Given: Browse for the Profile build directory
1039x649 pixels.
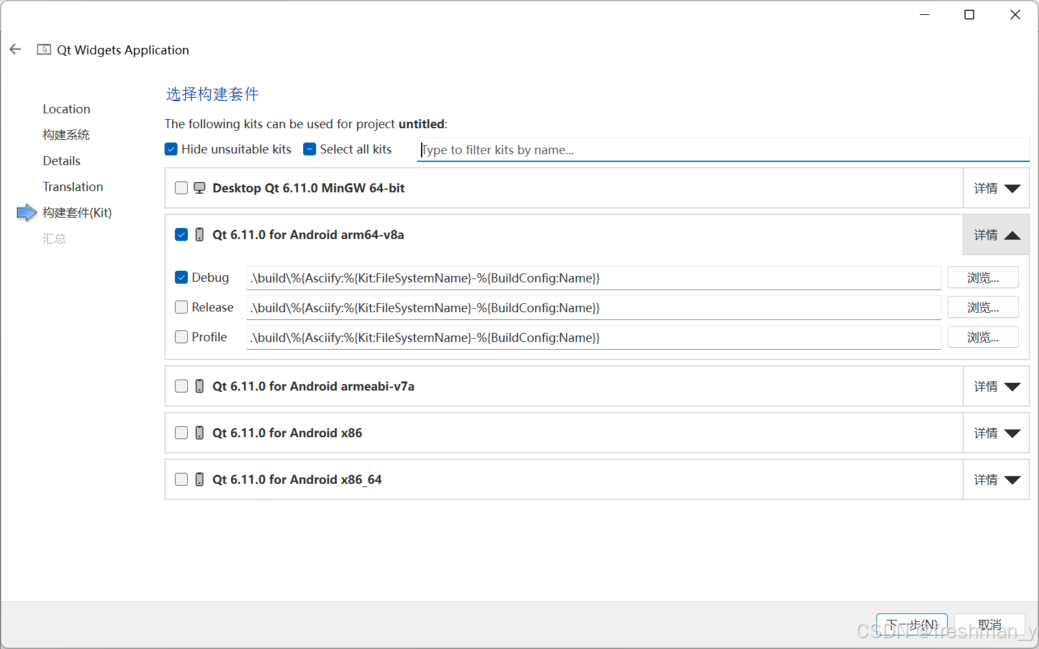Looking at the screenshot, I should pos(983,337).
